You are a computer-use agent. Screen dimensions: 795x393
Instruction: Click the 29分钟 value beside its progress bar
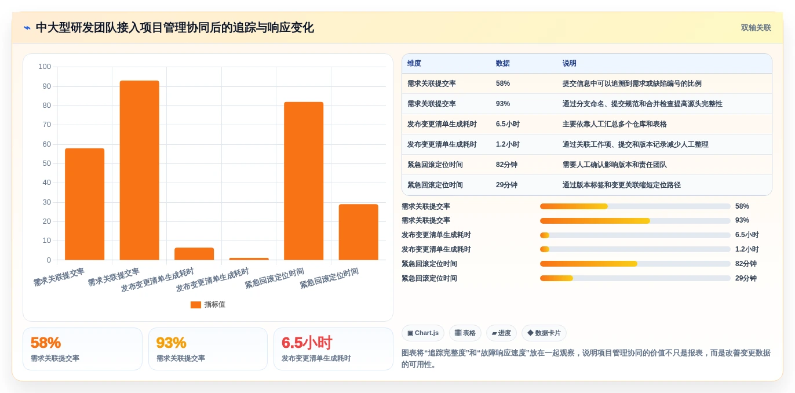click(746, 278)
